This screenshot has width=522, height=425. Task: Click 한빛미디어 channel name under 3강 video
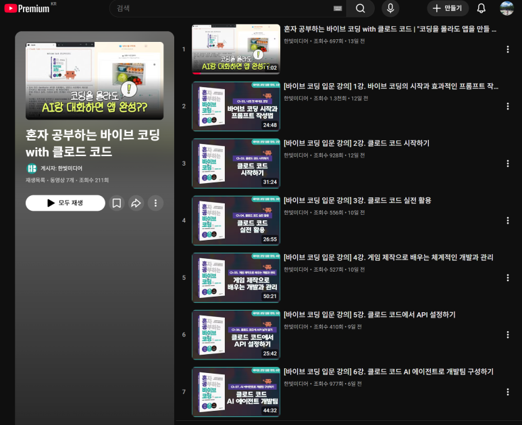tap(296, 212)
